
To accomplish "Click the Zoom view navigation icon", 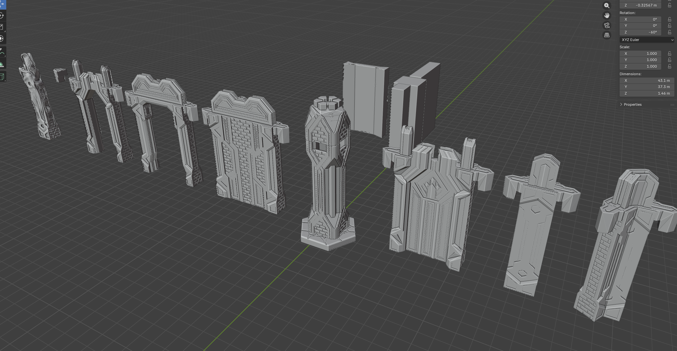I will (x=607, y=6).
